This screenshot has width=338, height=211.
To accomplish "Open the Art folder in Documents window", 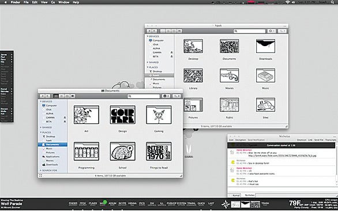I will click(x=86, y=115).
